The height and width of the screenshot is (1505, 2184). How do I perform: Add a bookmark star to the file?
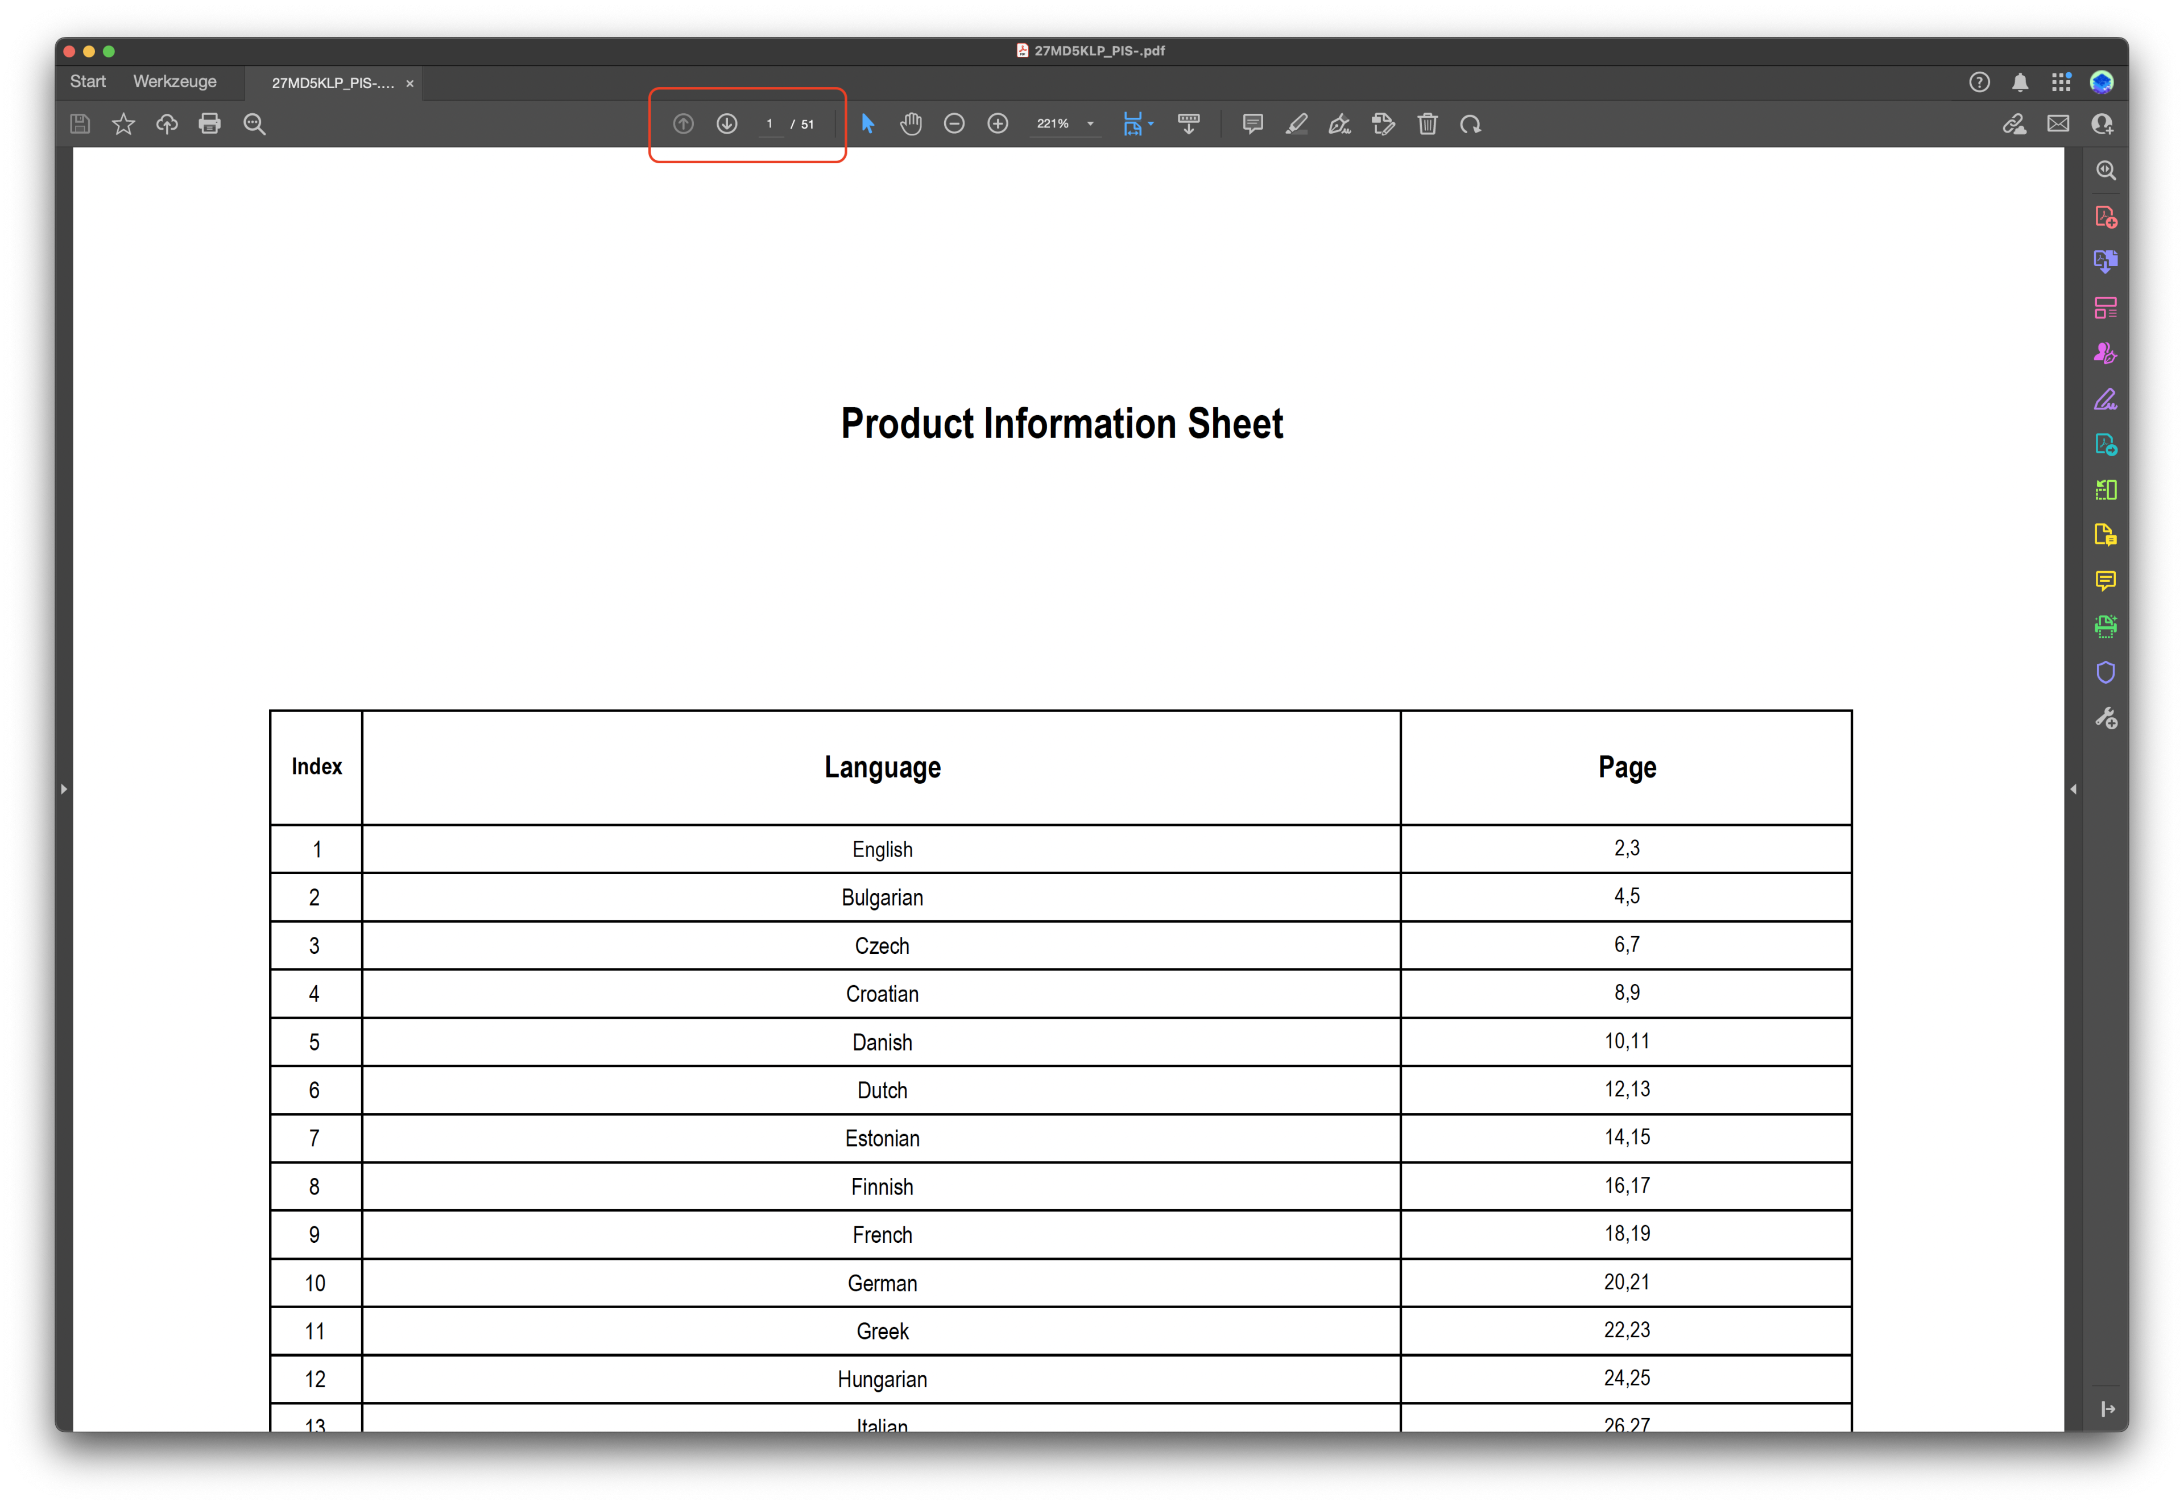tap(123, 123)
